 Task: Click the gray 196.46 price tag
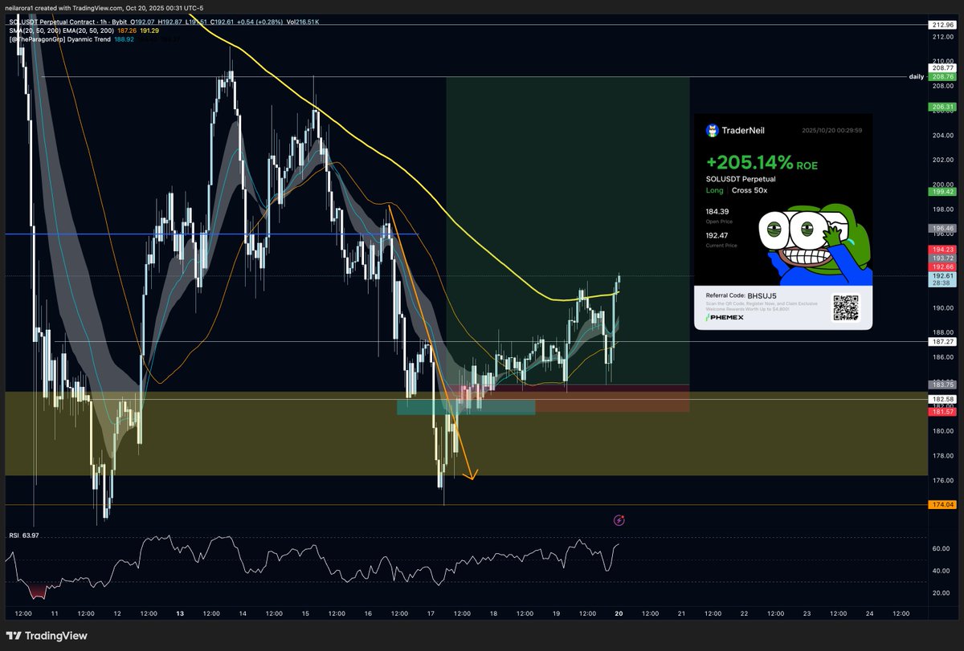click(942, 228)
